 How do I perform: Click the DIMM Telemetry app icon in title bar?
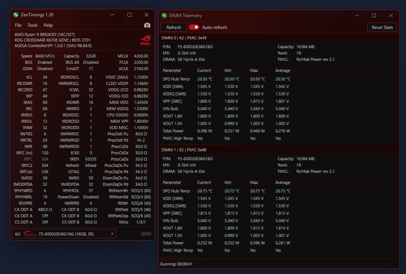point(164,15)
